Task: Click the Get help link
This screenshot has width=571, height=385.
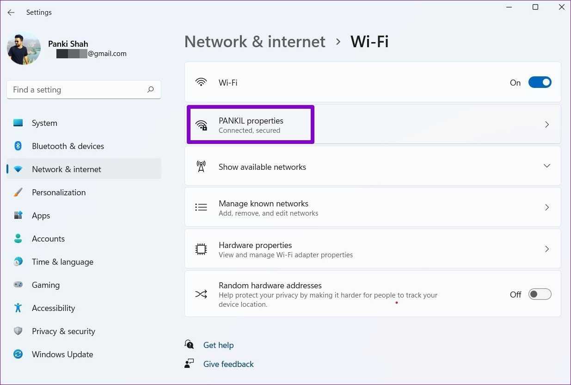Action: click(x=218, y=345)
